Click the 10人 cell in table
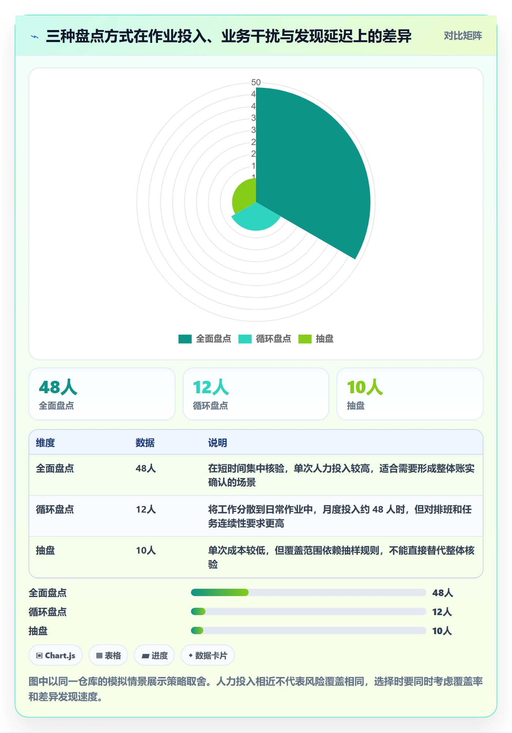 coord(146,550)
